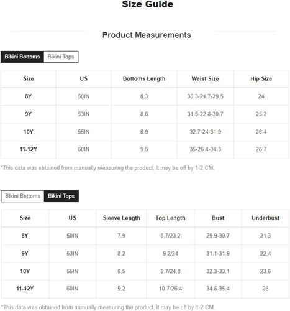Click the Bottoms Length column header
This screenshot has height=311, width=290.
coord(144,79)
